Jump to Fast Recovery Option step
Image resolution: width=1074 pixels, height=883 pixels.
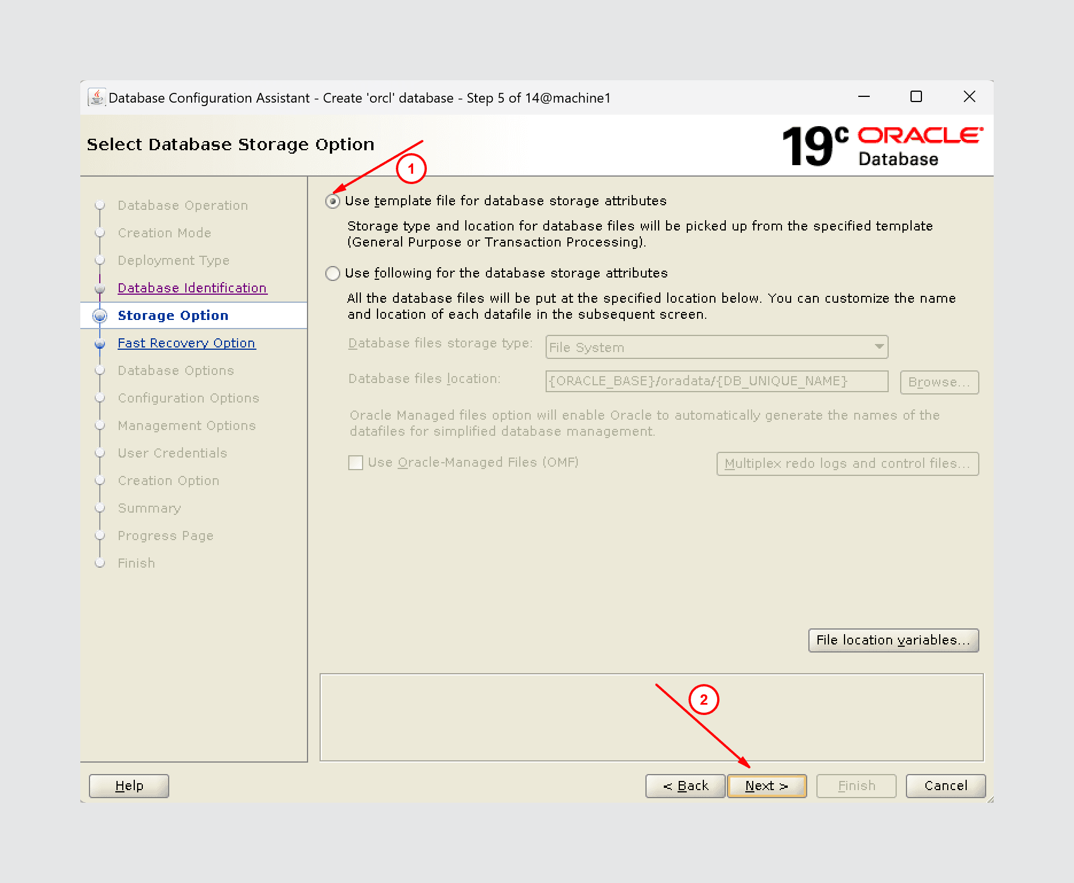(x=186, y=343)
